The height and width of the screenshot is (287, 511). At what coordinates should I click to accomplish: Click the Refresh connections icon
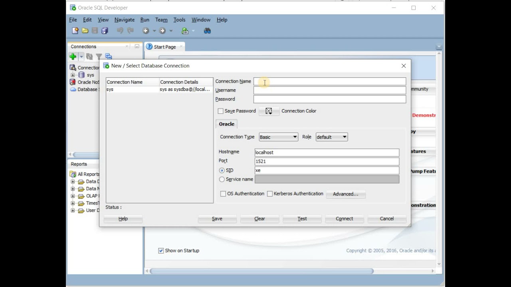(x=89, y=57)
